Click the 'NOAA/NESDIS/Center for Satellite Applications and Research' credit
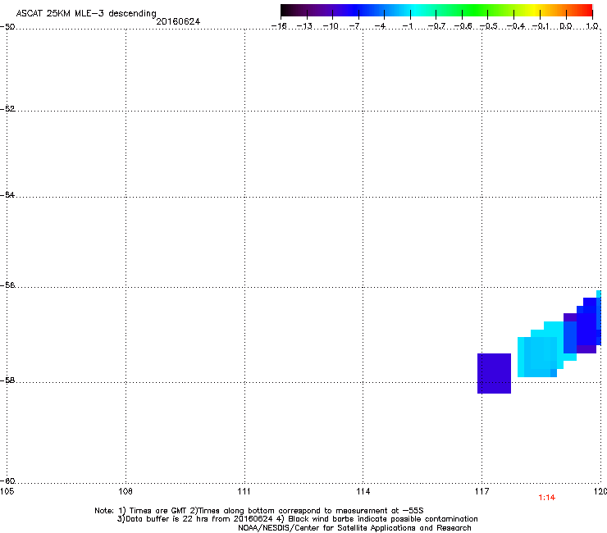607x533 pixels. tap(354, 528)
